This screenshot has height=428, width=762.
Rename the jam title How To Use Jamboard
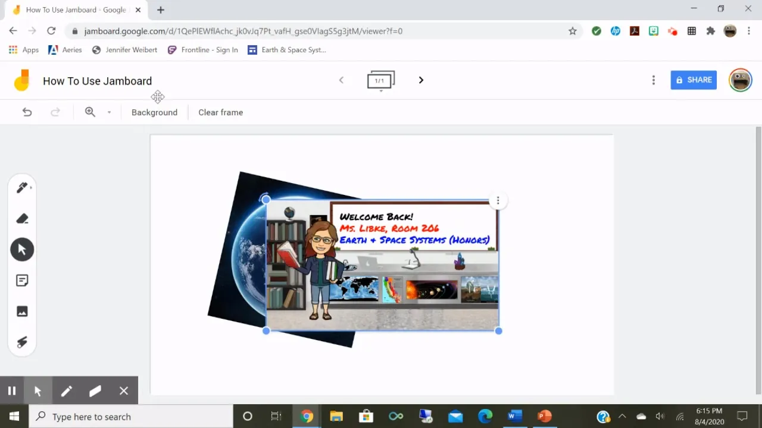point(97,81)
